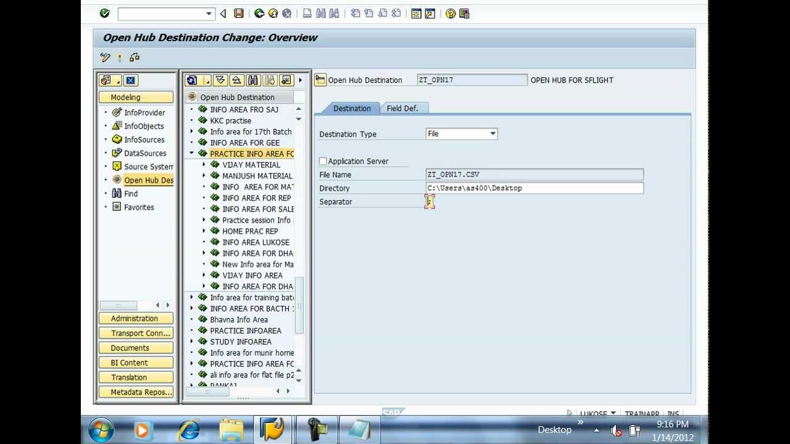Click the green Back arrow icon
The height and width of the screenshot is (444, 790).
click(259, 13)
